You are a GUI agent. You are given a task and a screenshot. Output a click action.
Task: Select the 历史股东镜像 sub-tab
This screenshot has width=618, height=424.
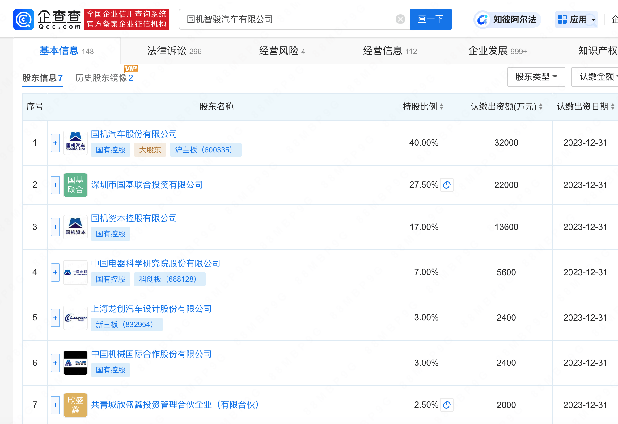(x=104, y=78)
